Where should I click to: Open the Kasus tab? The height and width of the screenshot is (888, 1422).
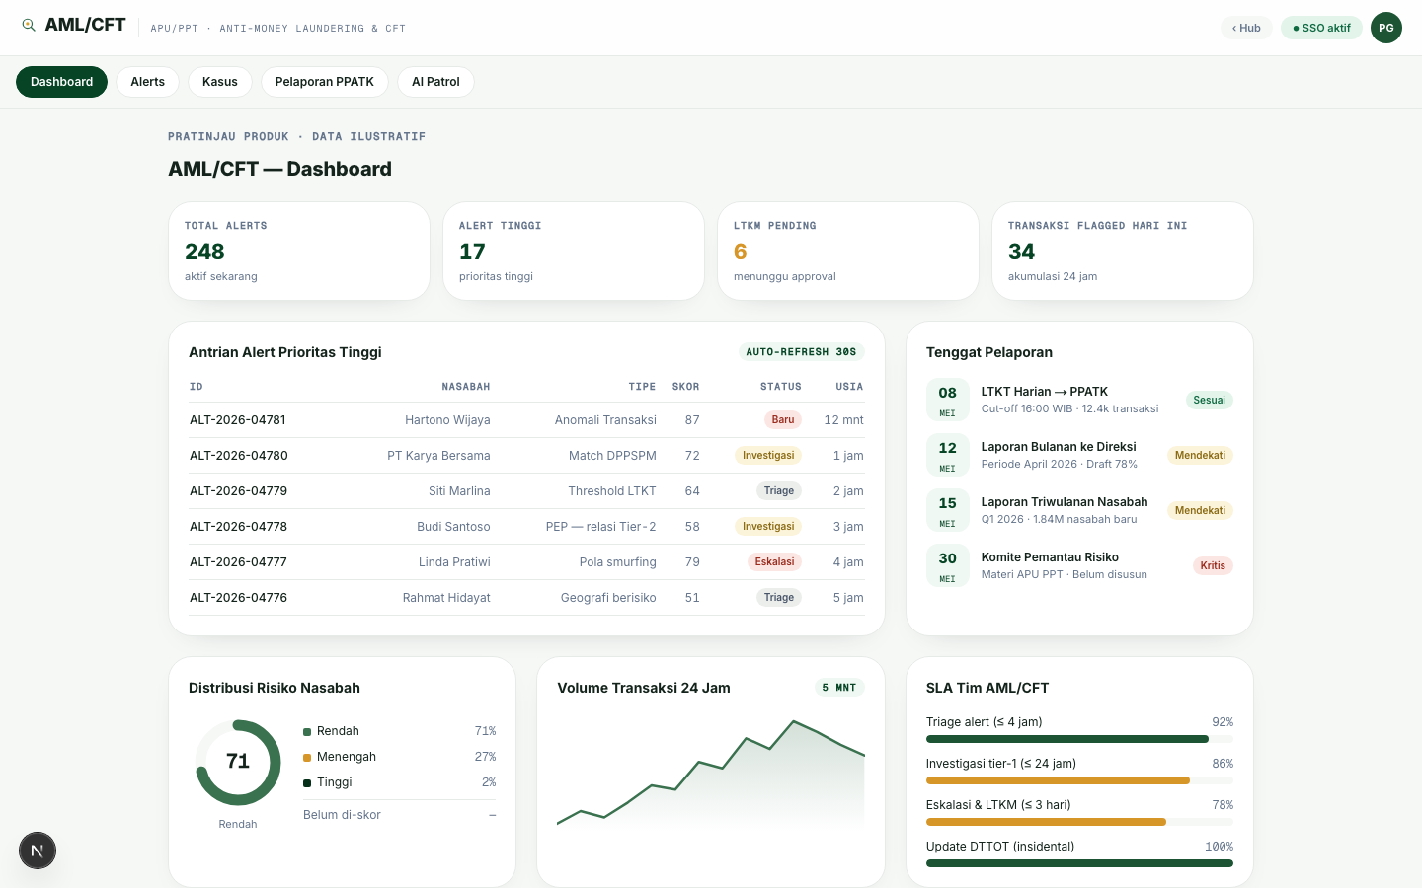[220, 82]
